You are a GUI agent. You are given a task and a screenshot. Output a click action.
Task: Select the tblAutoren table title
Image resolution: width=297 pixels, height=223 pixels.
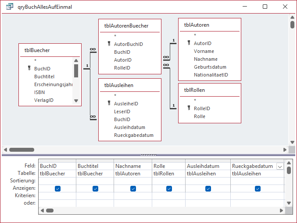[197, 25]
